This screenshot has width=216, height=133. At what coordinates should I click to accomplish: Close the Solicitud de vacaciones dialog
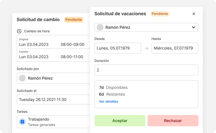click(194, 14)
